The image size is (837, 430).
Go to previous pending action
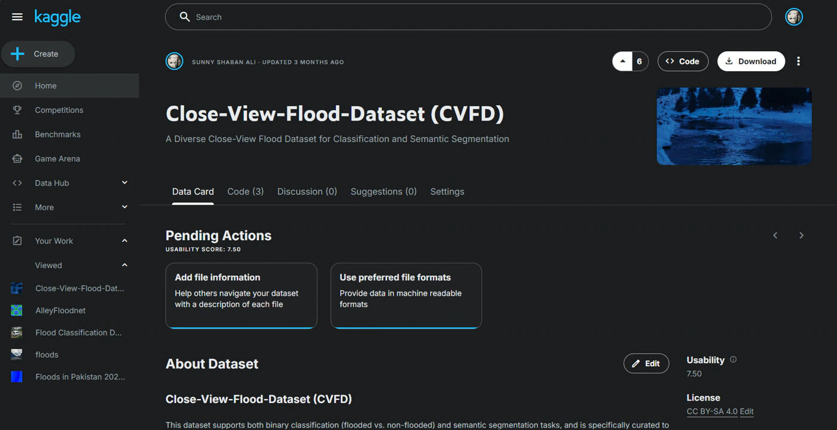pyautogui.click(x=775, y=235)
